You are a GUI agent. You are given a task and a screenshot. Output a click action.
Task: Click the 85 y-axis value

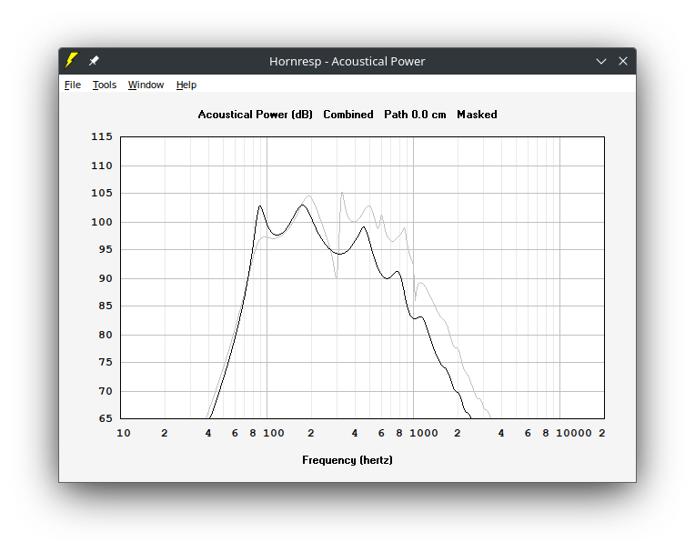click(x=106, y=306)
